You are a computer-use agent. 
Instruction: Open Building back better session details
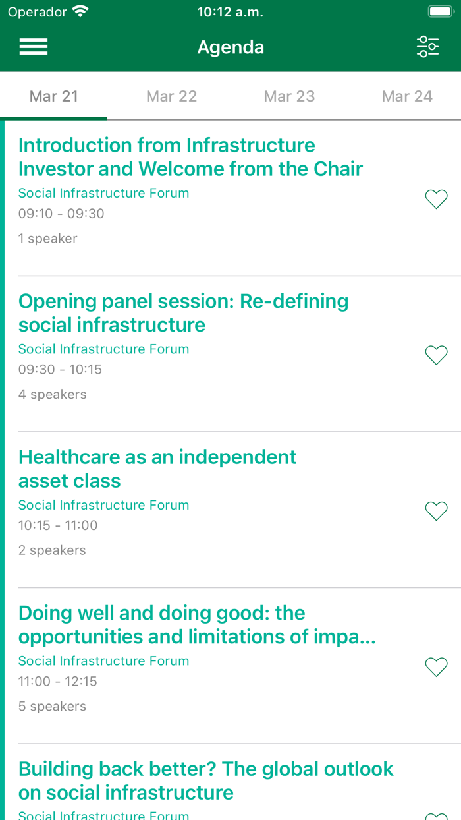tap(206, 780)
